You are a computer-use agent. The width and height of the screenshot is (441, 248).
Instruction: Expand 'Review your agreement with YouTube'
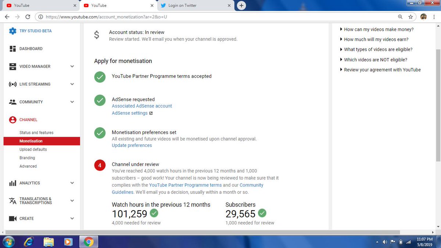[380, 70]
